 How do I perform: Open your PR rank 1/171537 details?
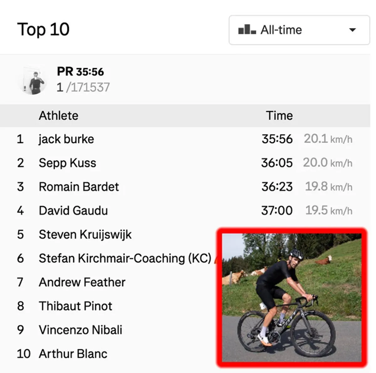(83, 88)
